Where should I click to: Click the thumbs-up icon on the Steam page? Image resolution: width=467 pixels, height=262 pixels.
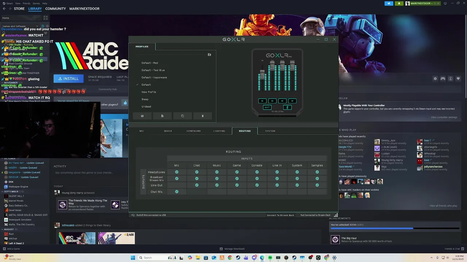tap(125, 103)
